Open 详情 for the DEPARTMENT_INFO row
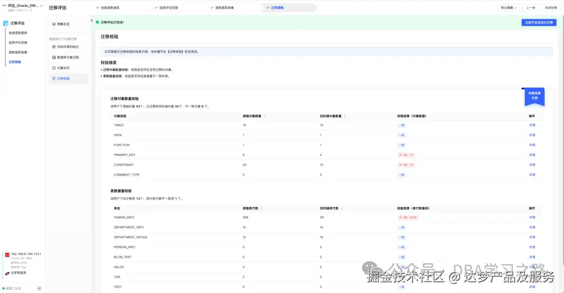 (532, 227)
